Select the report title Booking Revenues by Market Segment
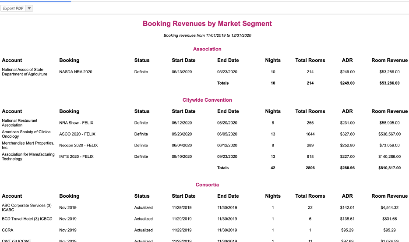Screen dimensions: 409x242 tap(207, 24)
